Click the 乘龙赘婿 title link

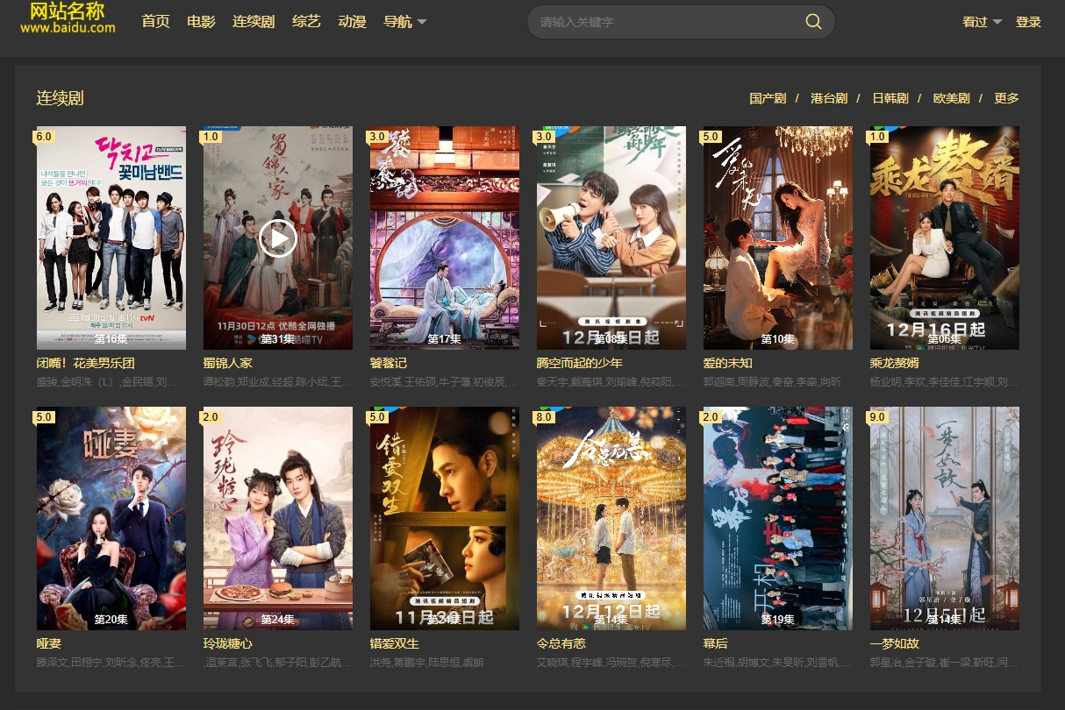click(x=895, y=363)
